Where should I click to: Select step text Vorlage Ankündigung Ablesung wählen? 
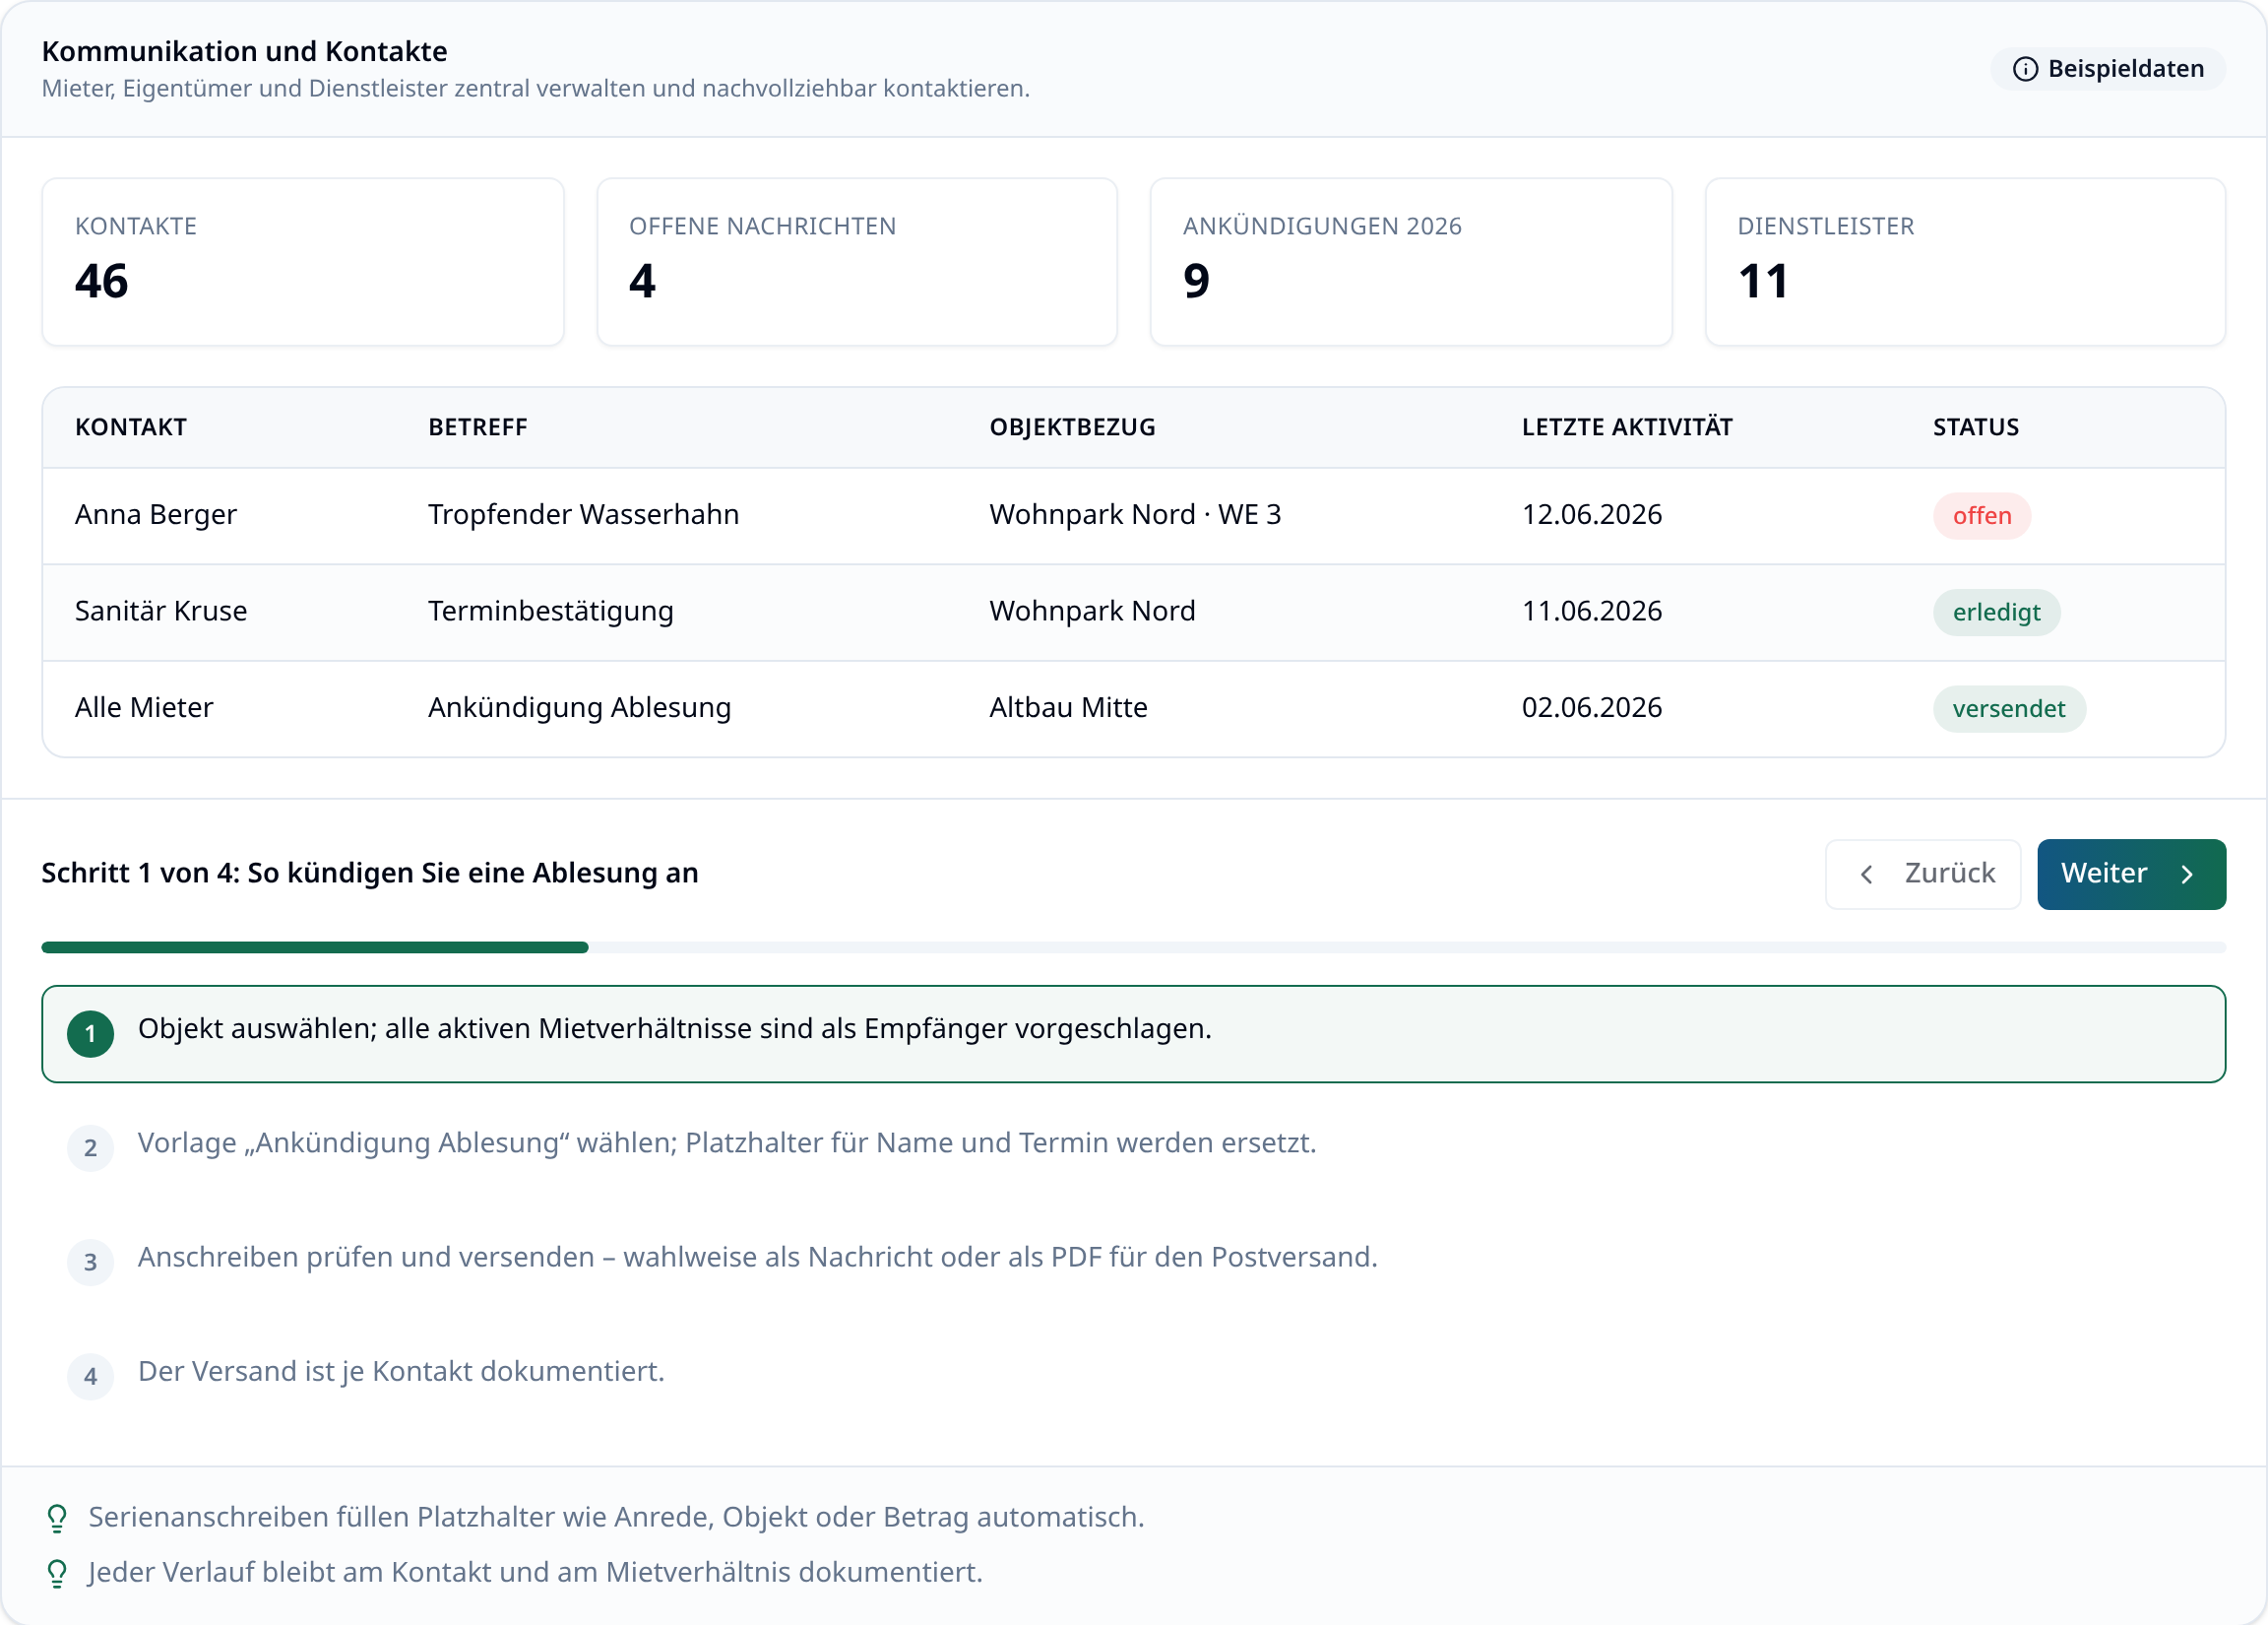pos(727,1143)
